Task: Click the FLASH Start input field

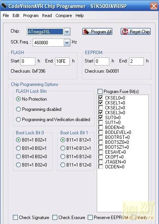Action: (x=28, y=61)
